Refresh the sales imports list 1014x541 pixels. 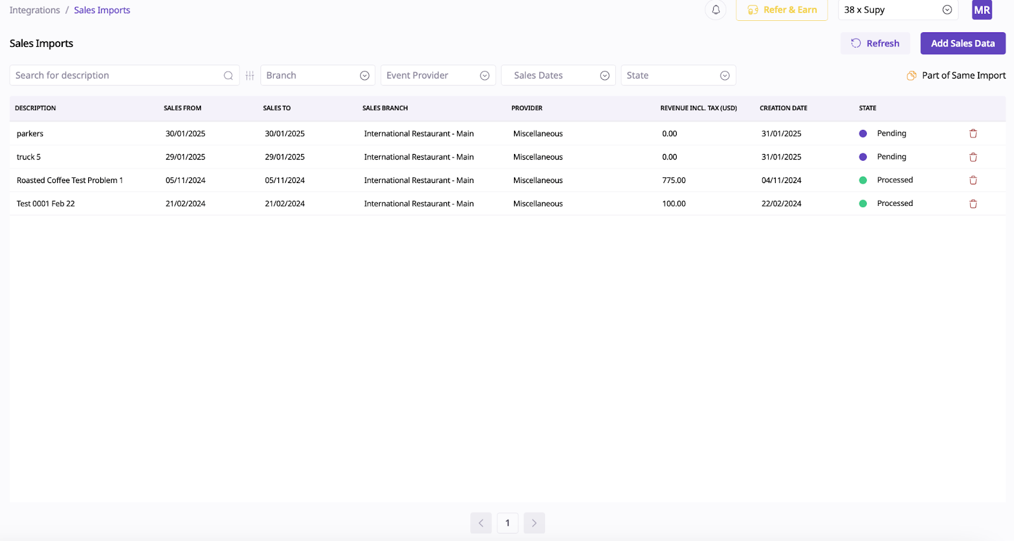click(x=875, y=44)
